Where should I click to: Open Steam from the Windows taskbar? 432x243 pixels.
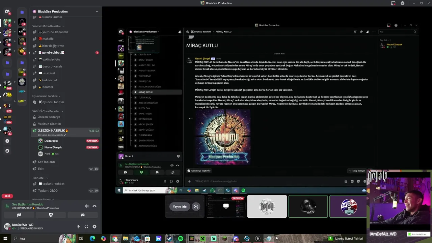(x=169, y=239)
